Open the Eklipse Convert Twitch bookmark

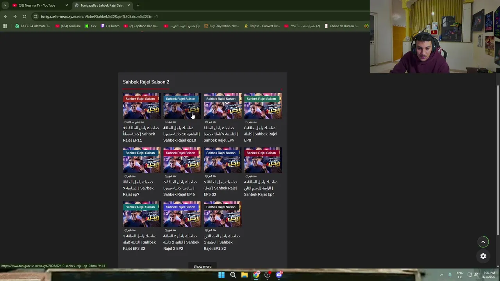[262, 26]
